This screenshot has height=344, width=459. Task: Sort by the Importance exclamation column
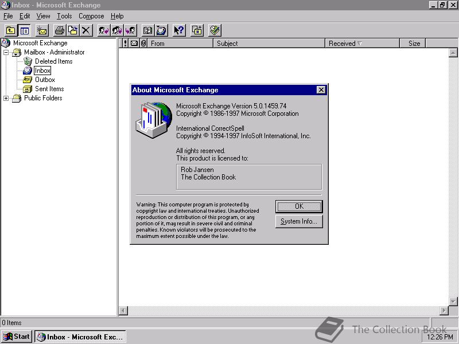point(125,44)
